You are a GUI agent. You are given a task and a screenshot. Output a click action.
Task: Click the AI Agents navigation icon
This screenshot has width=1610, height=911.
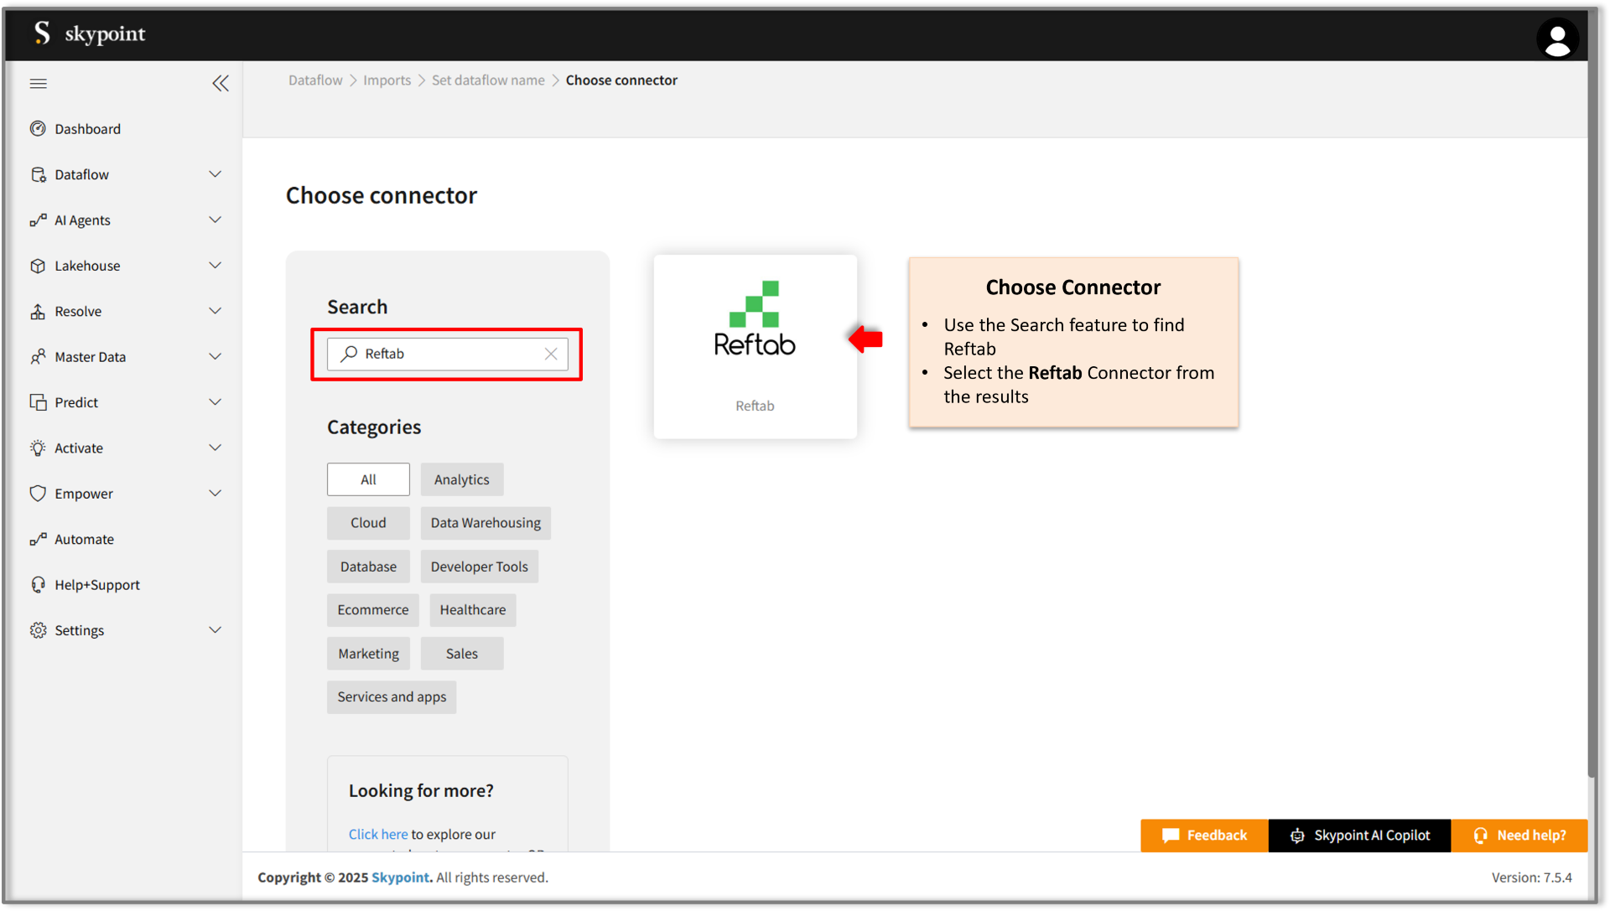[x=37, y=219]
